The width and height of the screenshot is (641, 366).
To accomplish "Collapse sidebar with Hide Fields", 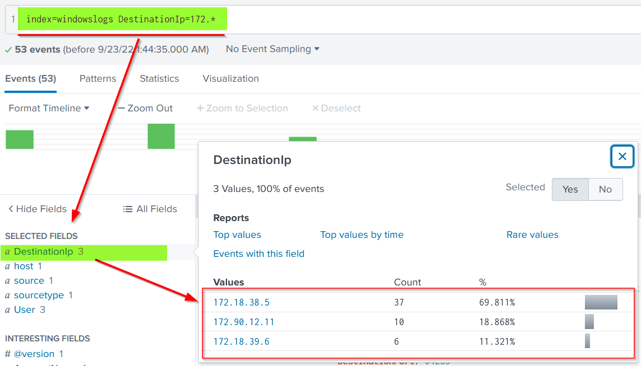I will 37,209.
